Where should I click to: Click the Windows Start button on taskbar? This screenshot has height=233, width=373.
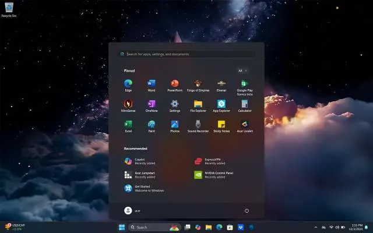coord(122,228)
